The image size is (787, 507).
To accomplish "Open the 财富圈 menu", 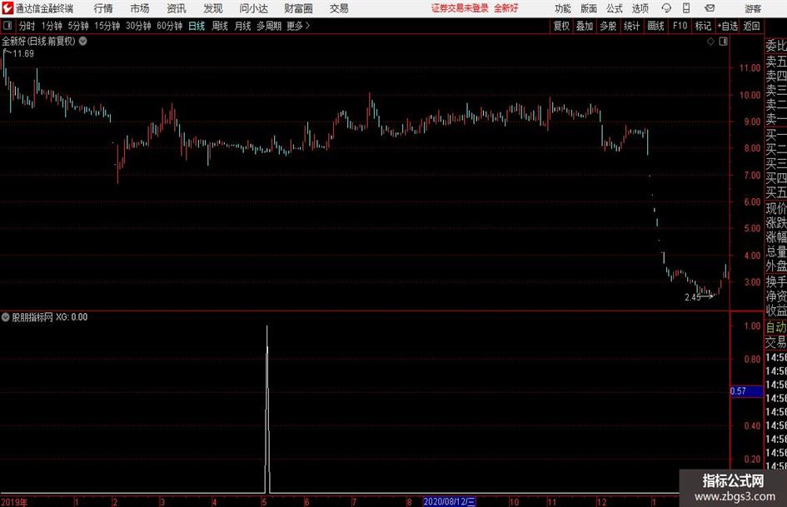I will point(298,8).
